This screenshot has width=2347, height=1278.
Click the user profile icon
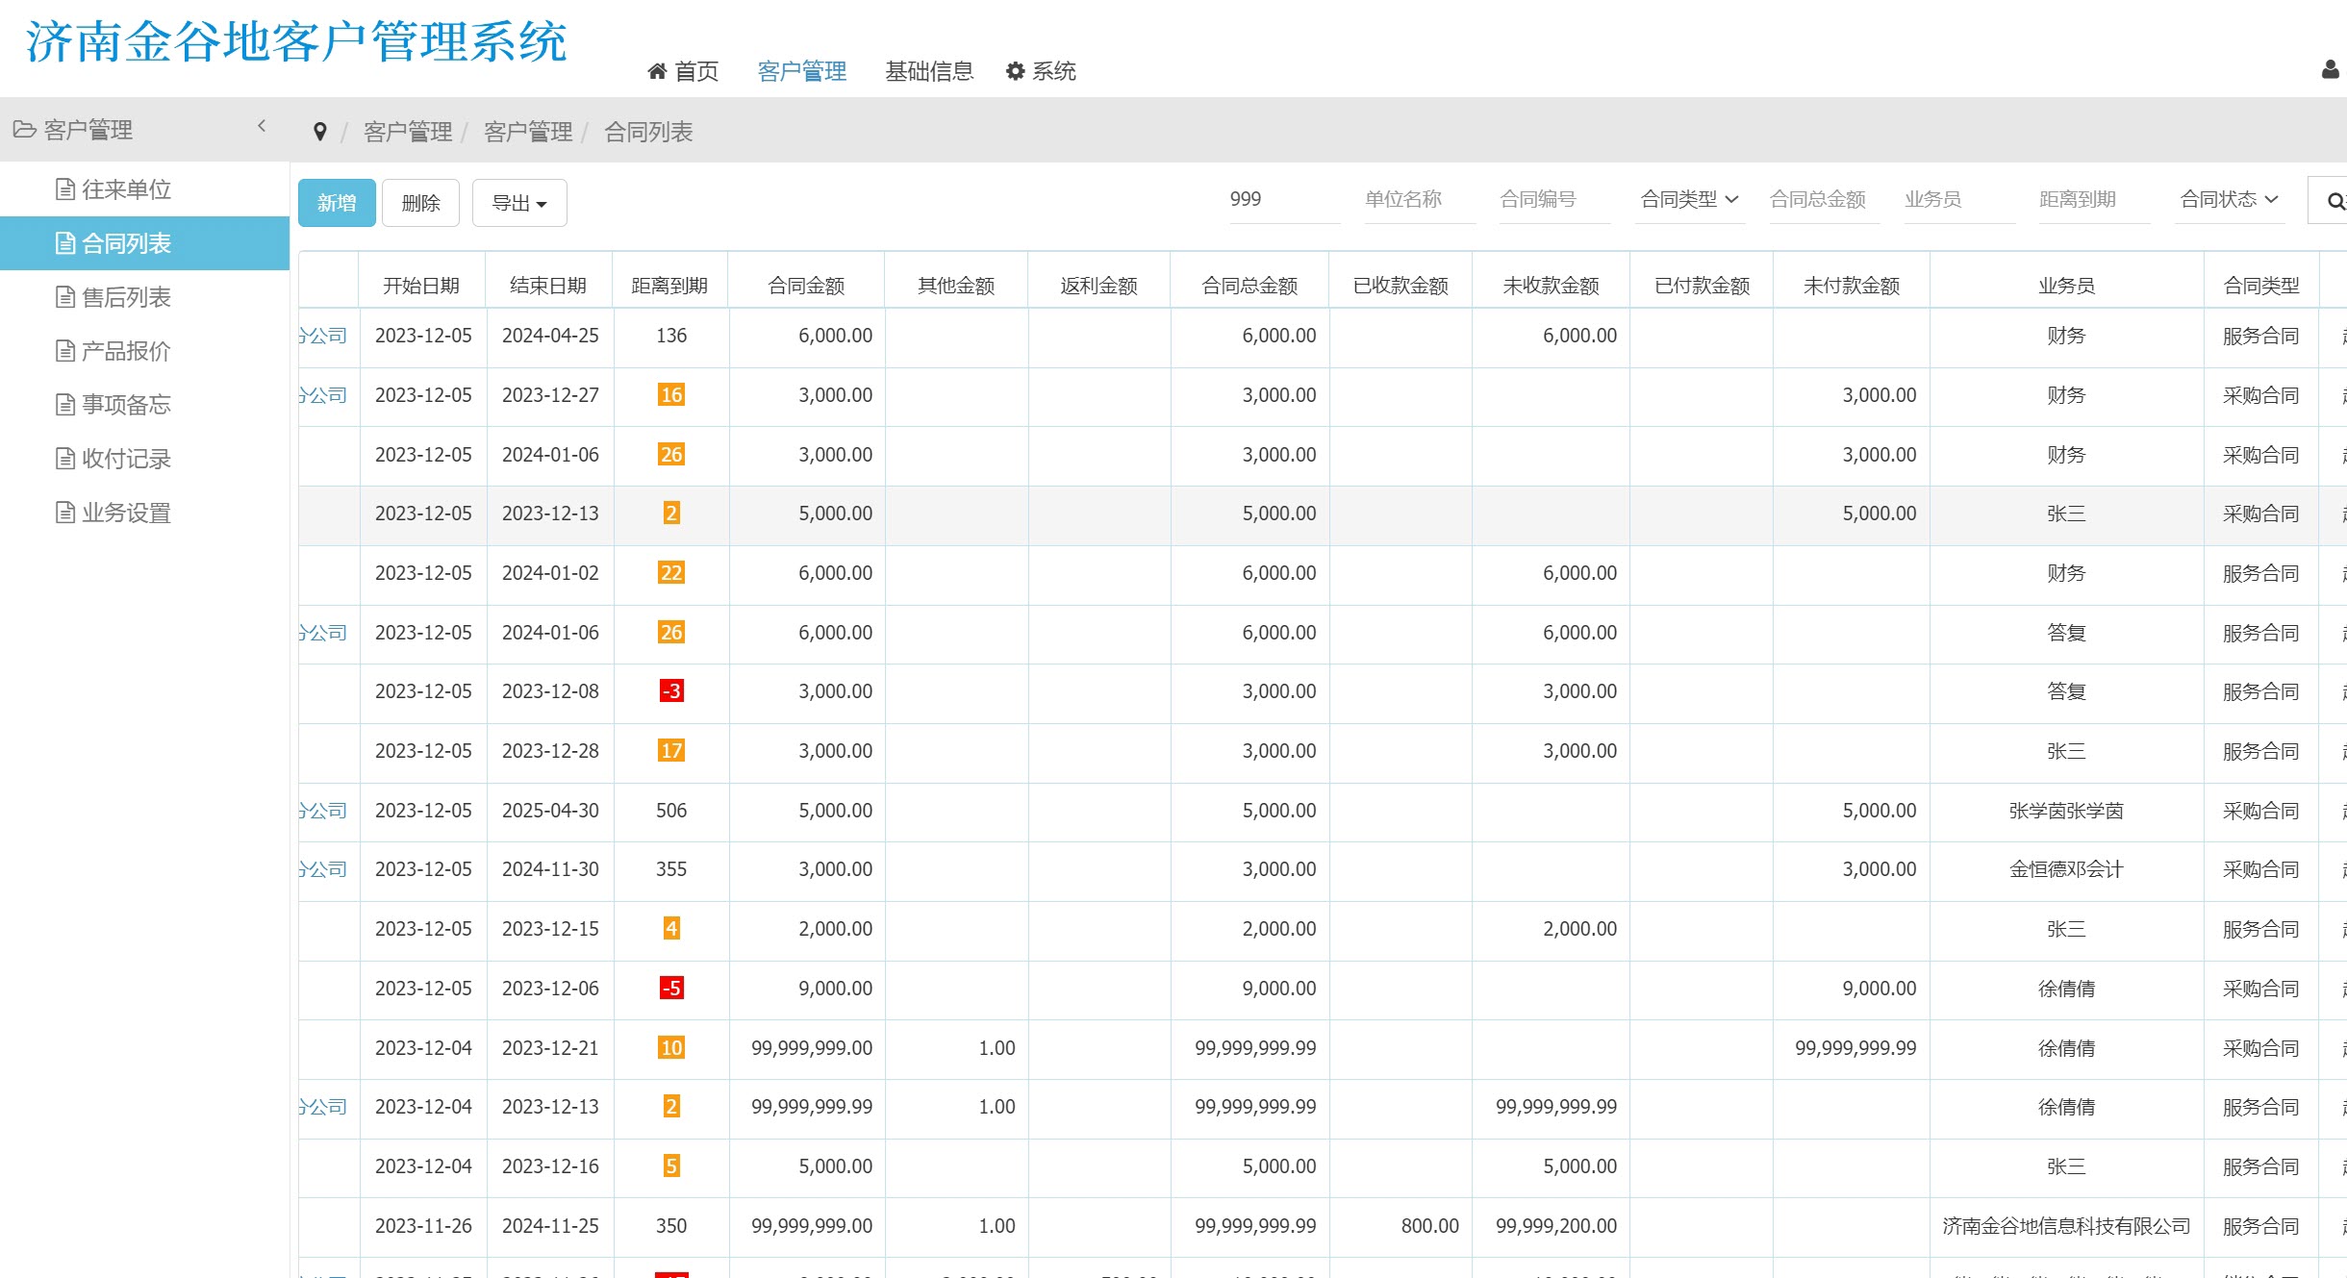(x=2330, y=70)
